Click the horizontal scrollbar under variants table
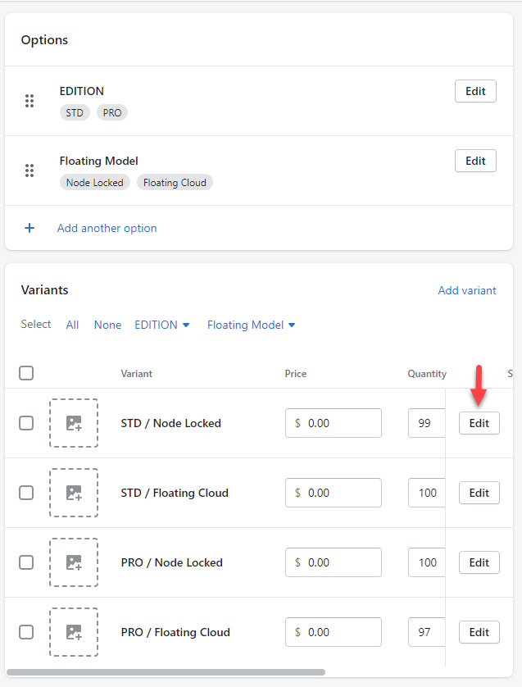The image size is (522, 687). coord(166,672)
